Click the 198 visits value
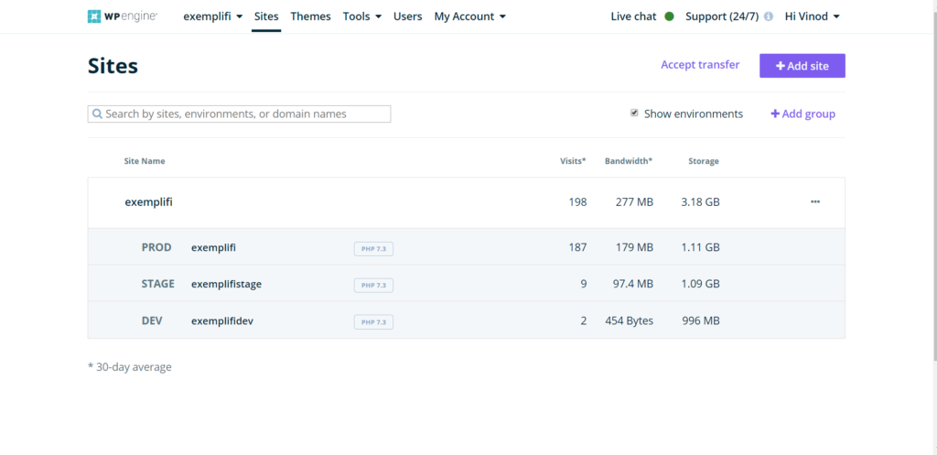The image size is (937, 455). tap(578, 202)
